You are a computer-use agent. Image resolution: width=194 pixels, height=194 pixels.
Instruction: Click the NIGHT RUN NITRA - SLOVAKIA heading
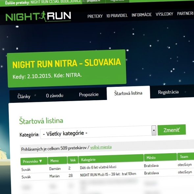[66, 63]
